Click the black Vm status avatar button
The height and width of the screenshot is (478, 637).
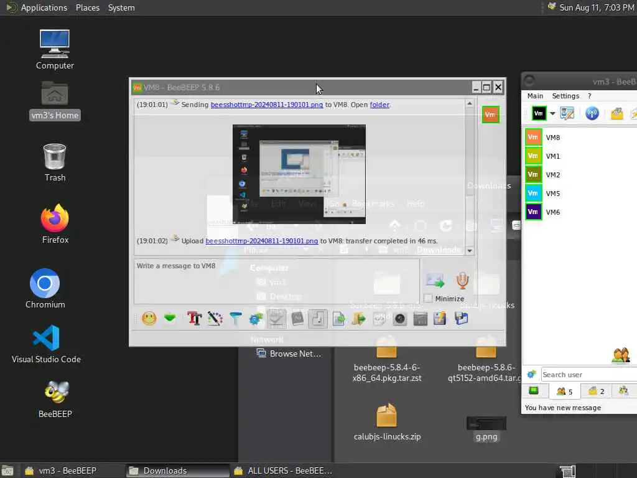point(539,113)
